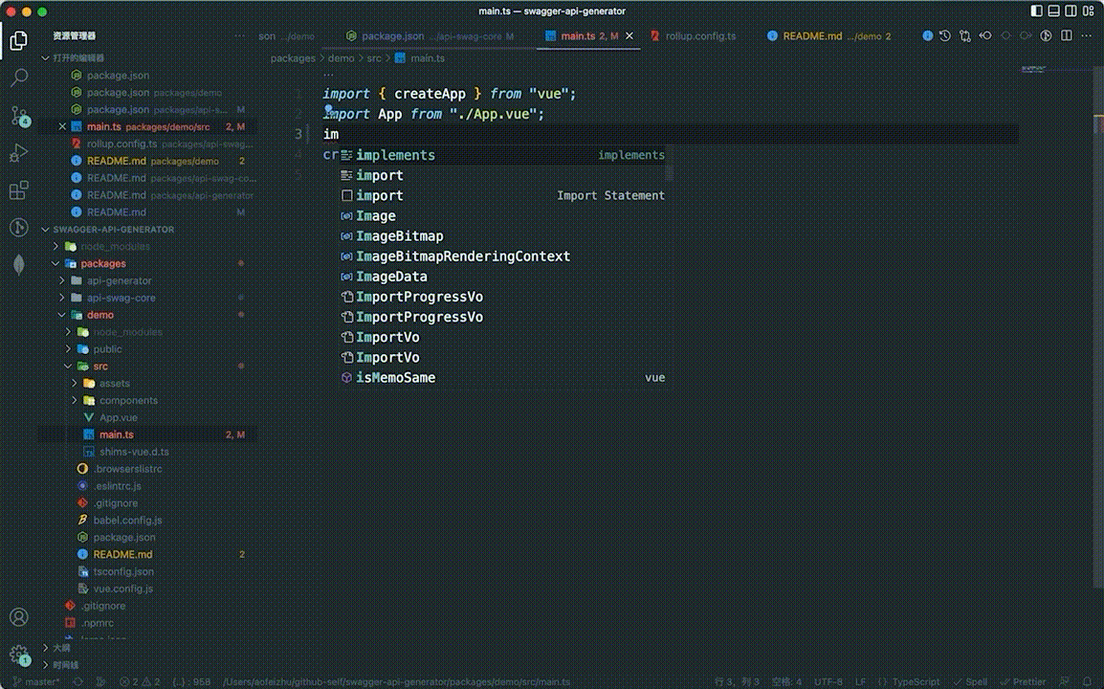Image resolution: width=1104 pixels, height=689 pixels.
Task: Click the LF end-of-line indicator
Action: [860, 681]
